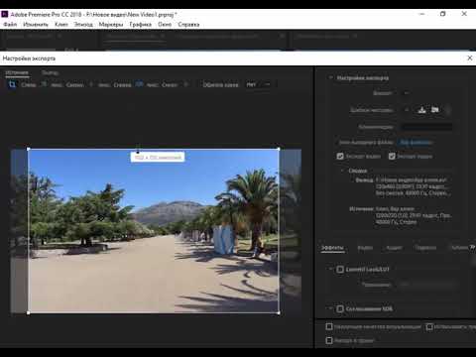This screenshot has width=476, height=357.
Task: Close the Настройки экспорта dialog
Action: pyautogui.click(x=470, y=58)
